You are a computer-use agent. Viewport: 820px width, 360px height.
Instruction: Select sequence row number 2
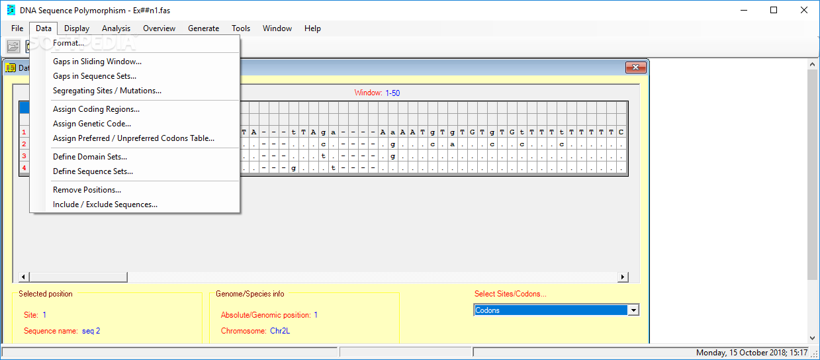pos(24,144)
